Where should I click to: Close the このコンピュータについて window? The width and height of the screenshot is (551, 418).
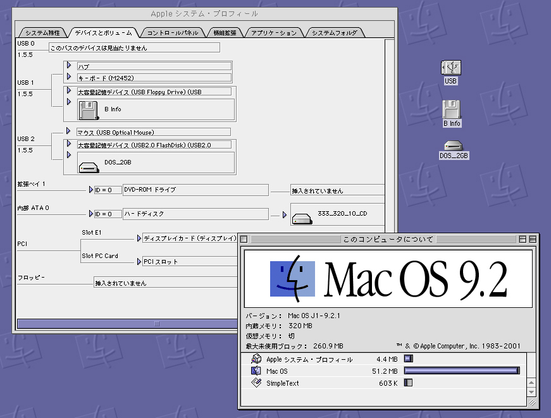point(244,239)
